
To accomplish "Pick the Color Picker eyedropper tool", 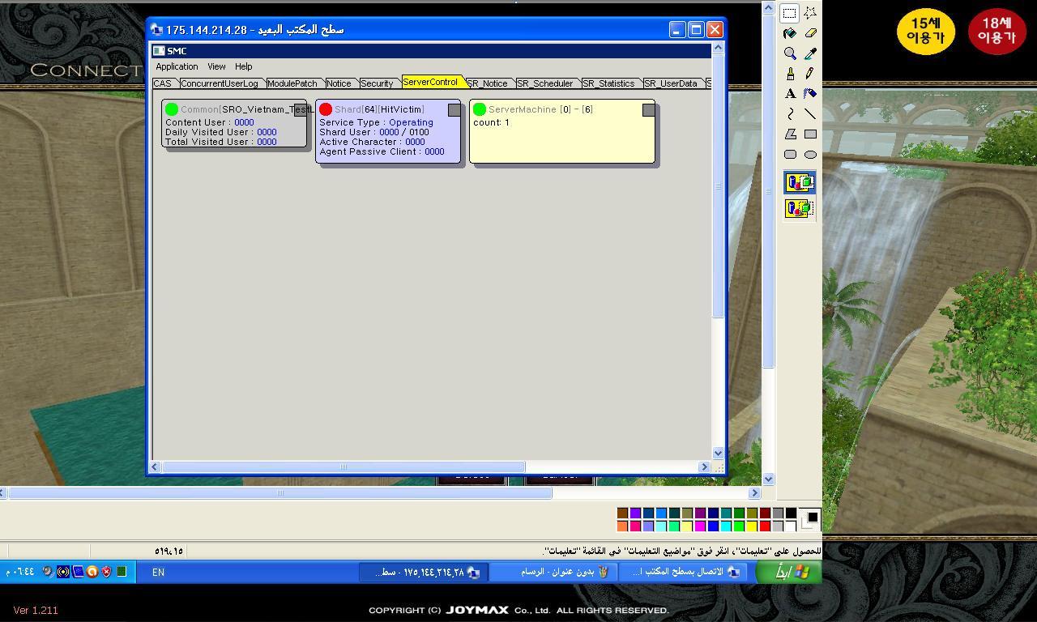I will pos(810,53).
